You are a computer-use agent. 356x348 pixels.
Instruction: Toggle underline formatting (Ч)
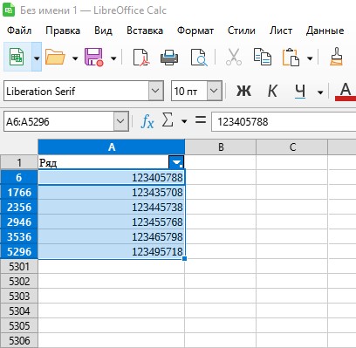[300, 92]
